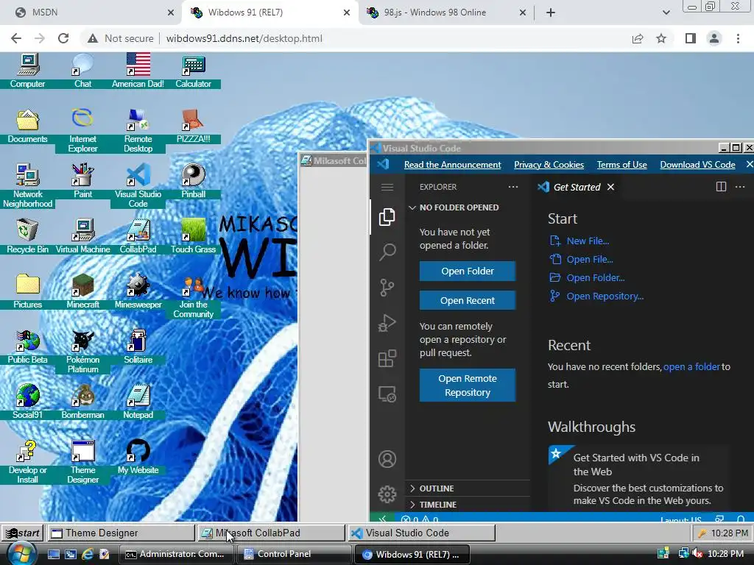This screenshot has height=565, width=754.
Task: Open VS Code Accounts icon
Action: tap(387, 459)
